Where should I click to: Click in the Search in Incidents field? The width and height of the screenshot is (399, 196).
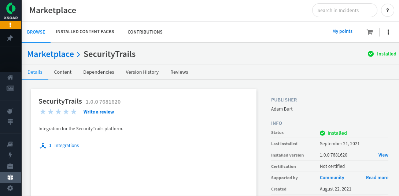(344, 10)
